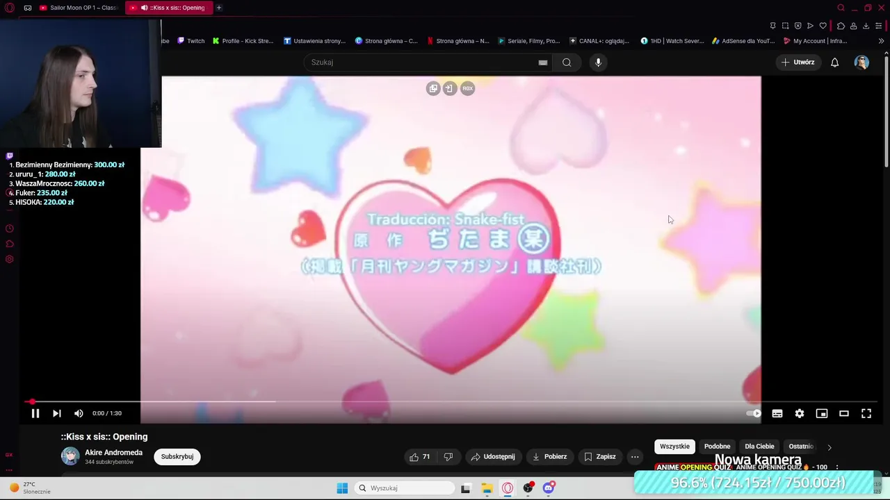Open Opera GX from the taskbar

tap(508, 488)
